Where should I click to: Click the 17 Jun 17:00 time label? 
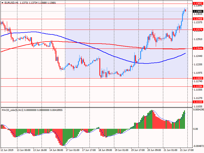89,150
